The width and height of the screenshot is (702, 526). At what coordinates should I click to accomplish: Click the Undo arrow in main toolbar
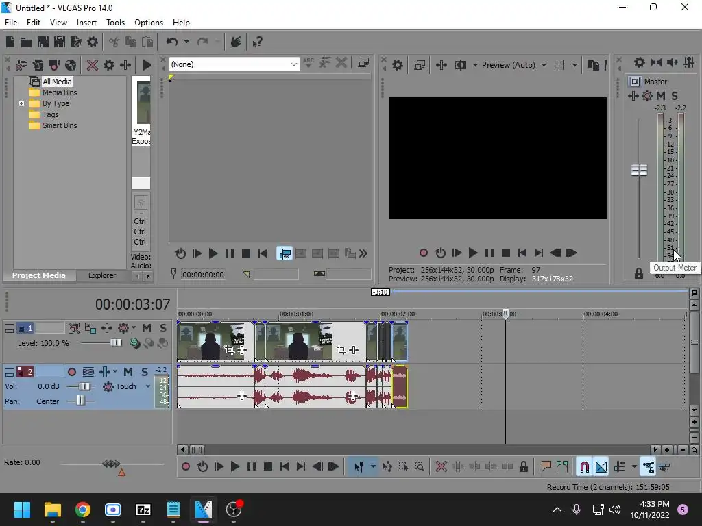coord(172,42)
